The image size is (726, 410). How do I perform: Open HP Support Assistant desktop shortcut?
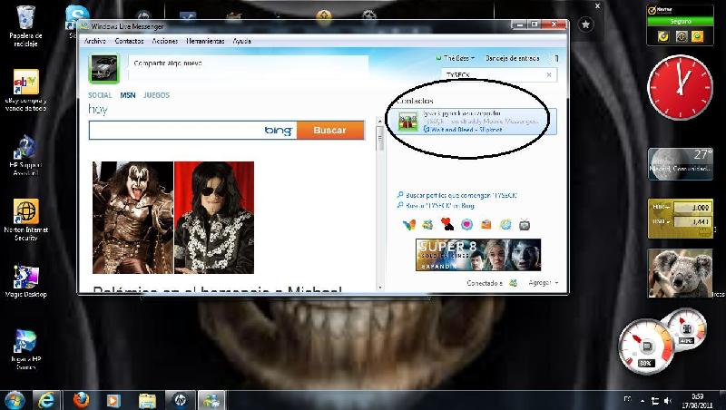pos(25,155)
